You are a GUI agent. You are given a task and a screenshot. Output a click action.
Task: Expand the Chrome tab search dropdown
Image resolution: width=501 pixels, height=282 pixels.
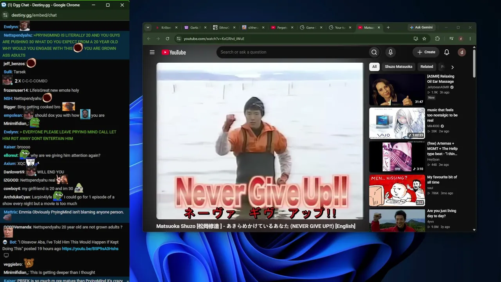(148, 27)
